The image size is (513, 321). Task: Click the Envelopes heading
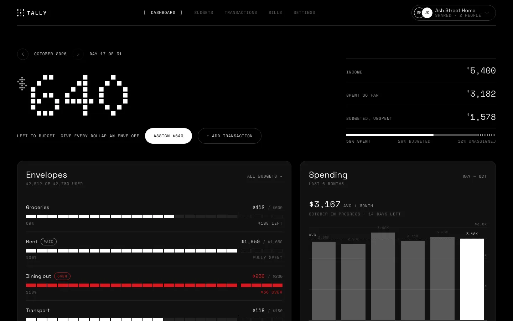click(x=47, y=175)
